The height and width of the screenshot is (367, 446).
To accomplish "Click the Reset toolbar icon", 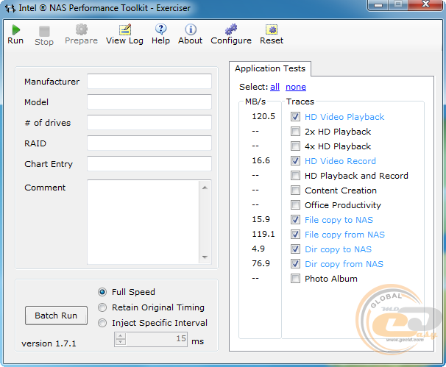I will click(x=272, y=29).
